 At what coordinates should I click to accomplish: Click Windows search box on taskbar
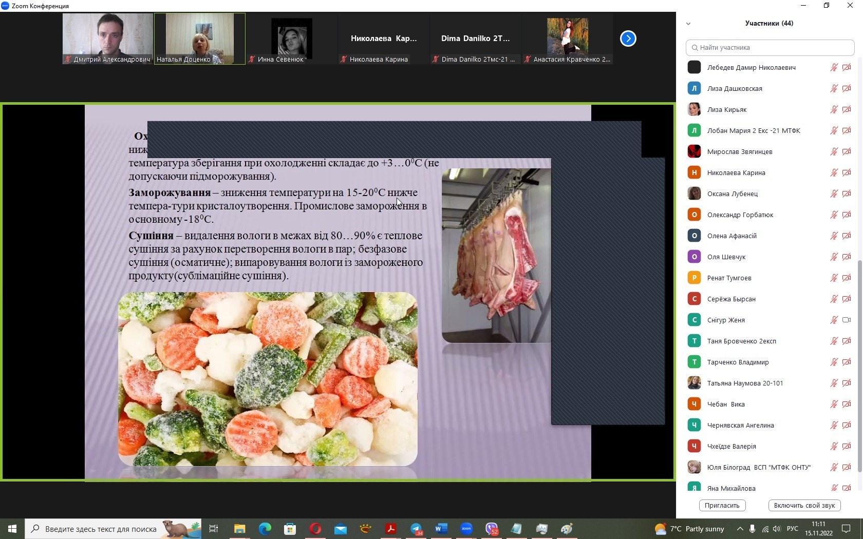point(113,529)
